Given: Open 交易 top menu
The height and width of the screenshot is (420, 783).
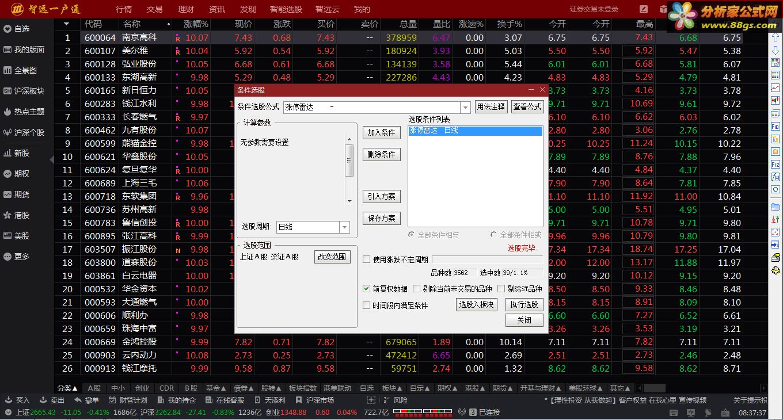Looking at the screenshot, I should point(155,9).
